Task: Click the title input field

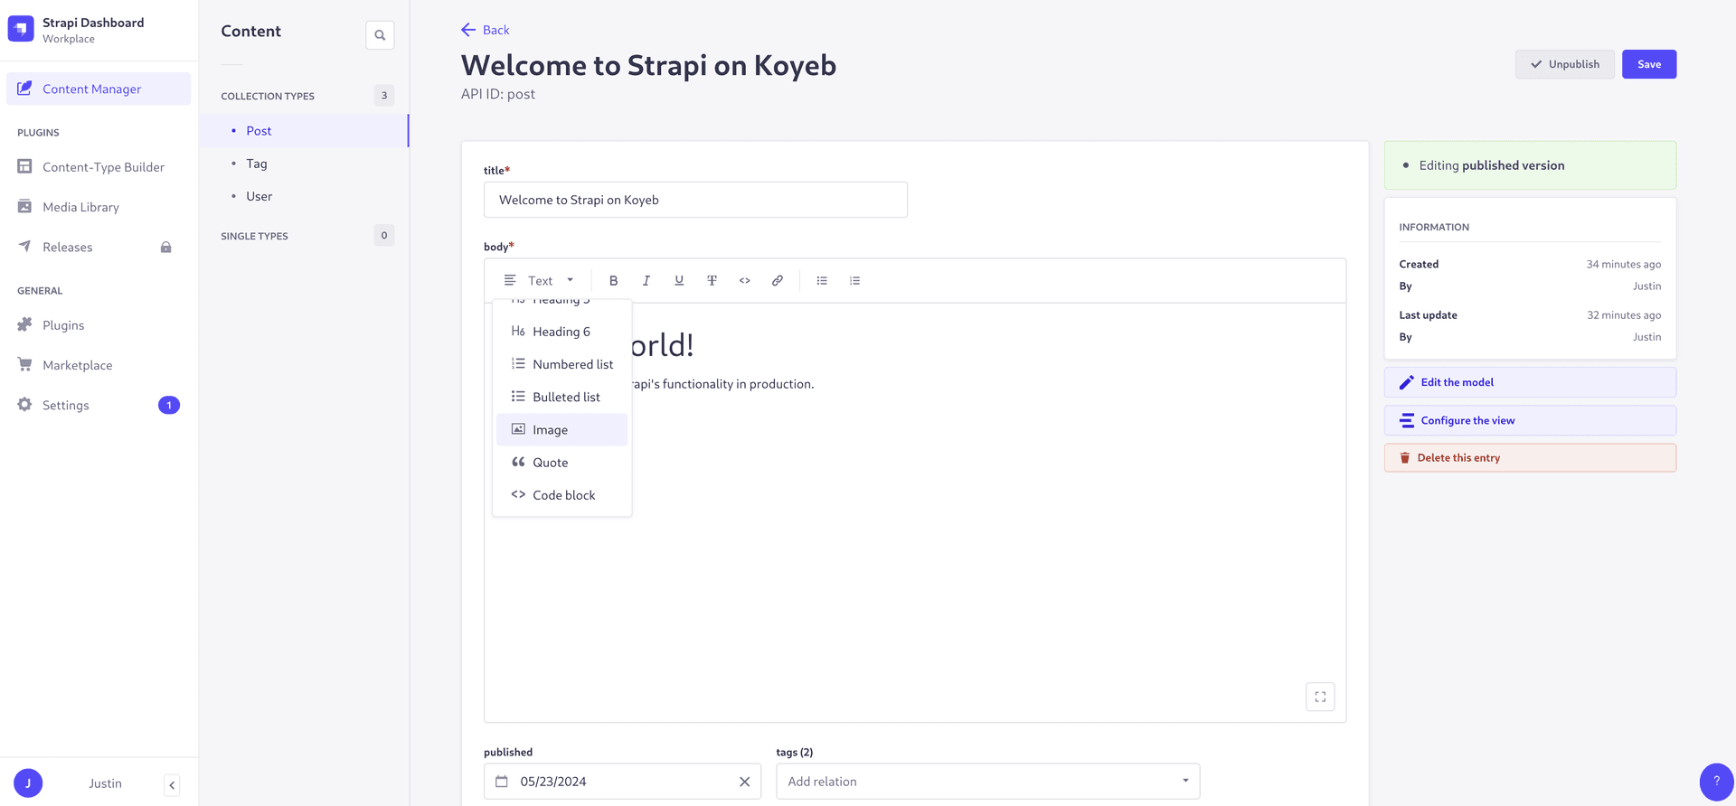Action: click(x=694, y=200)
